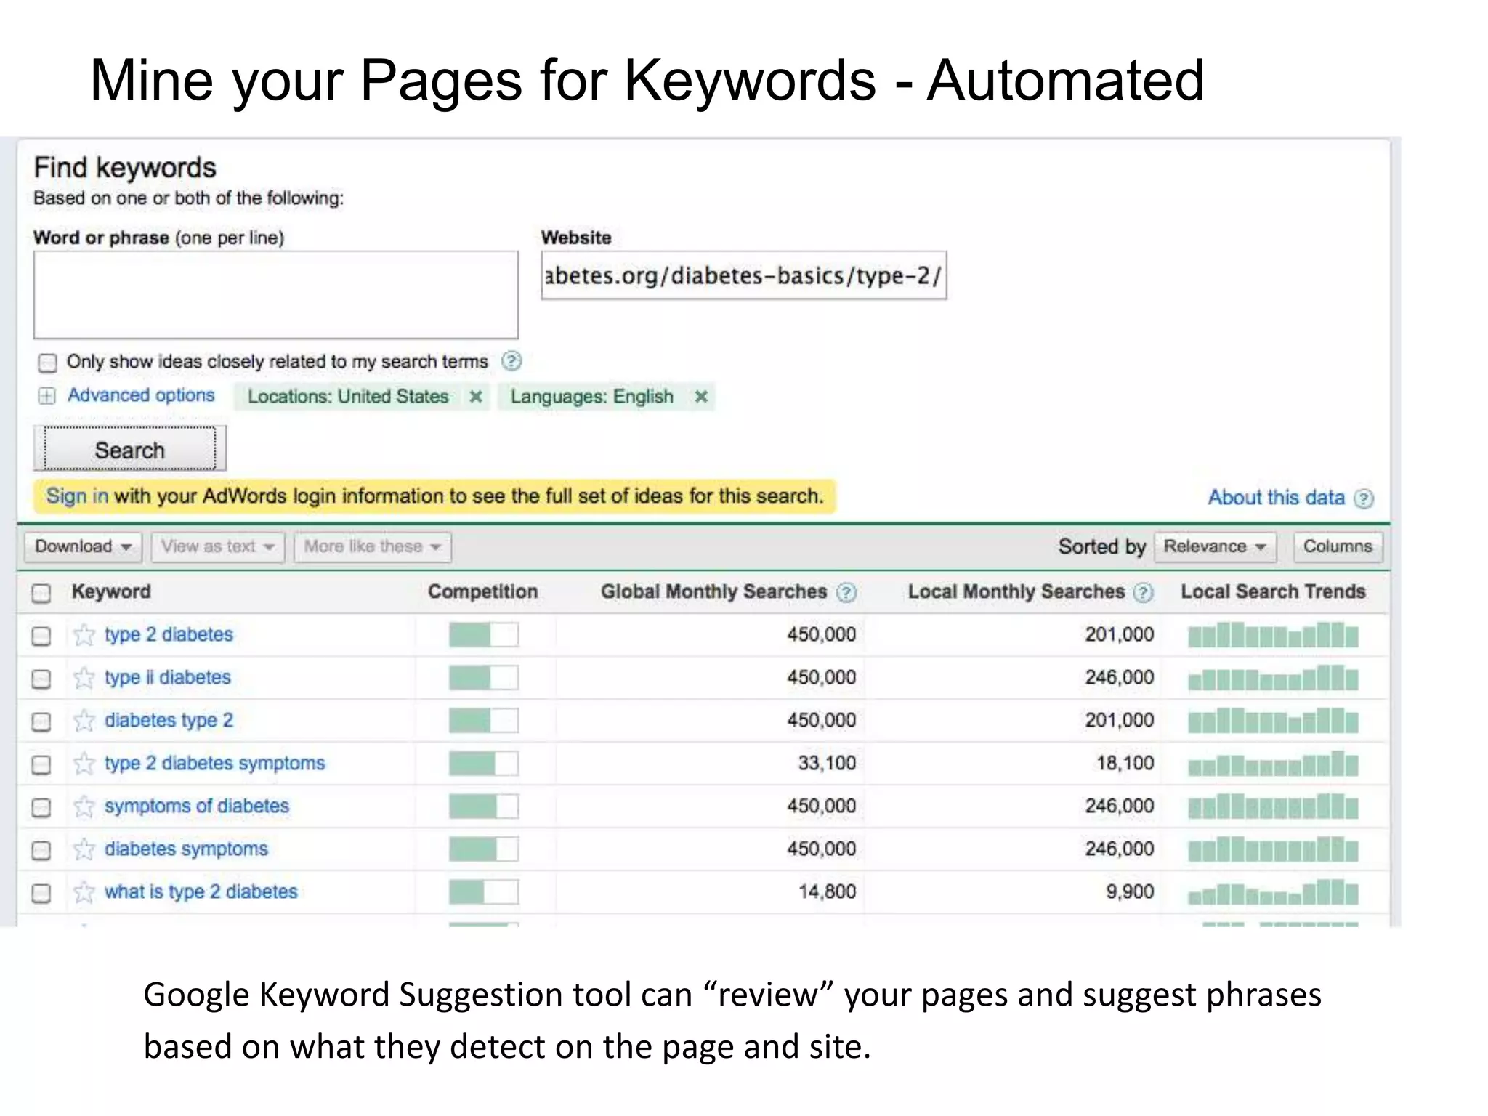Toggle the select-all keywords header checkbox
Screen dimensions: 1488x1116
coord(41,593)
